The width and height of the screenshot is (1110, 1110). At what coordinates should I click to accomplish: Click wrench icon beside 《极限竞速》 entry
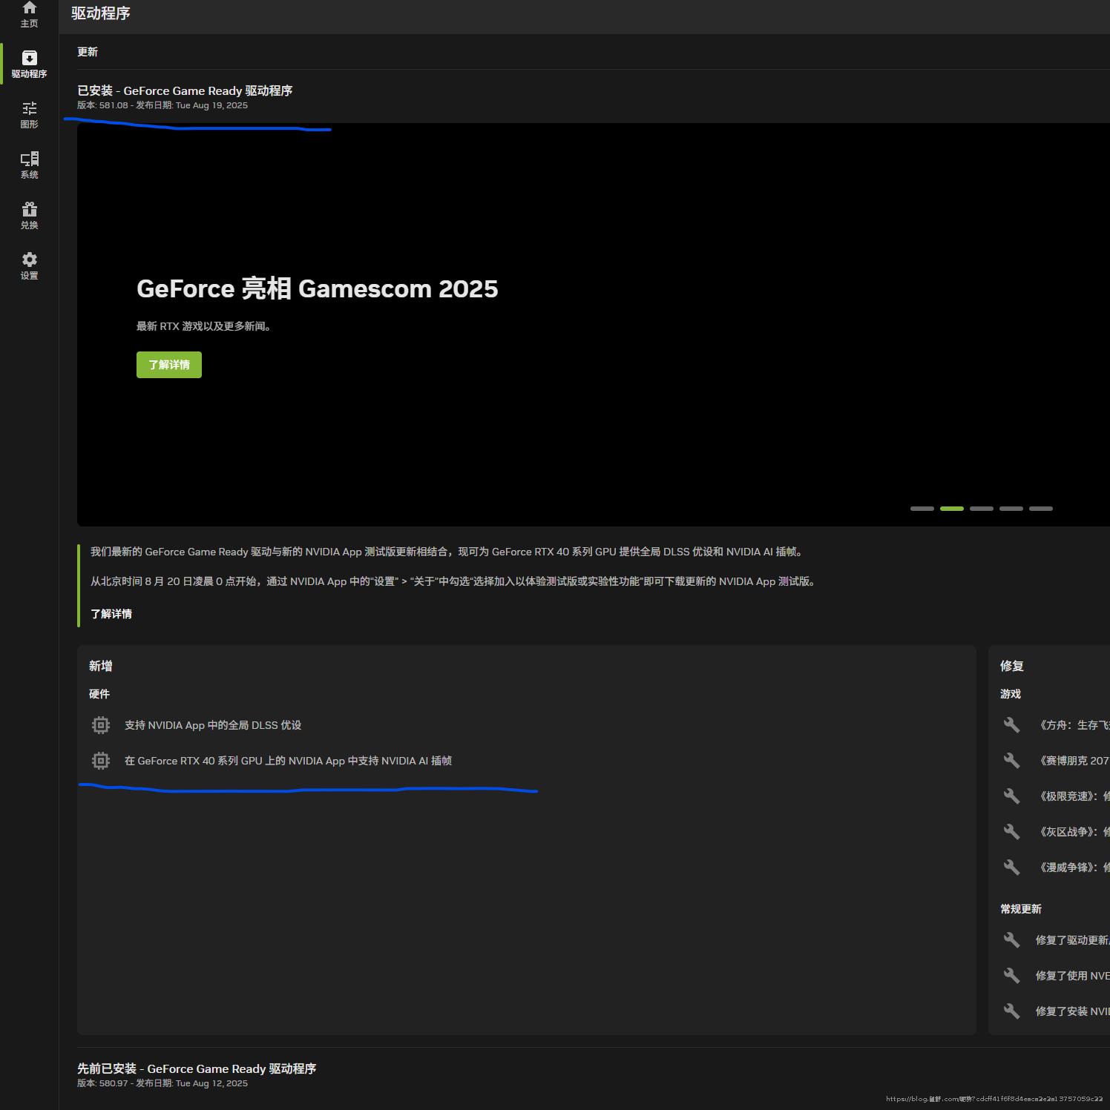click(1011, 796)
